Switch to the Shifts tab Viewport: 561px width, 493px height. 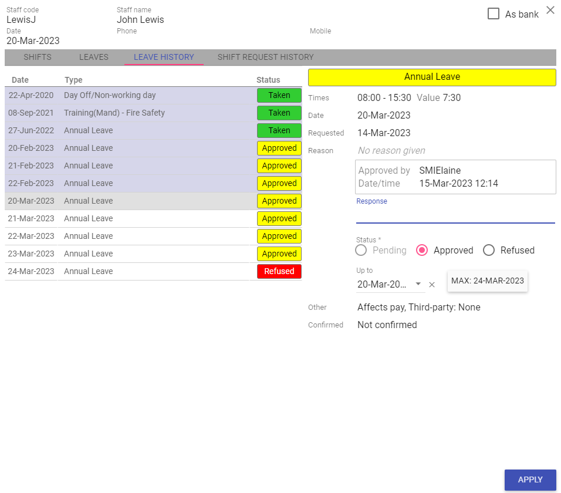(38, 58)
